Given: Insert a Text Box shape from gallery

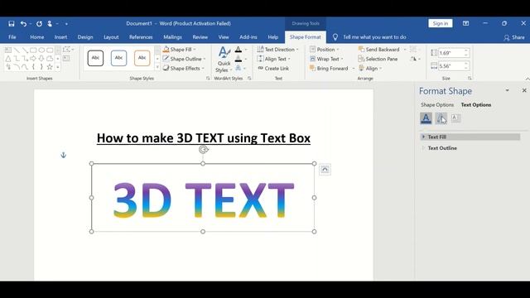Looking at the screenshot, I should (x=8, y=50).
